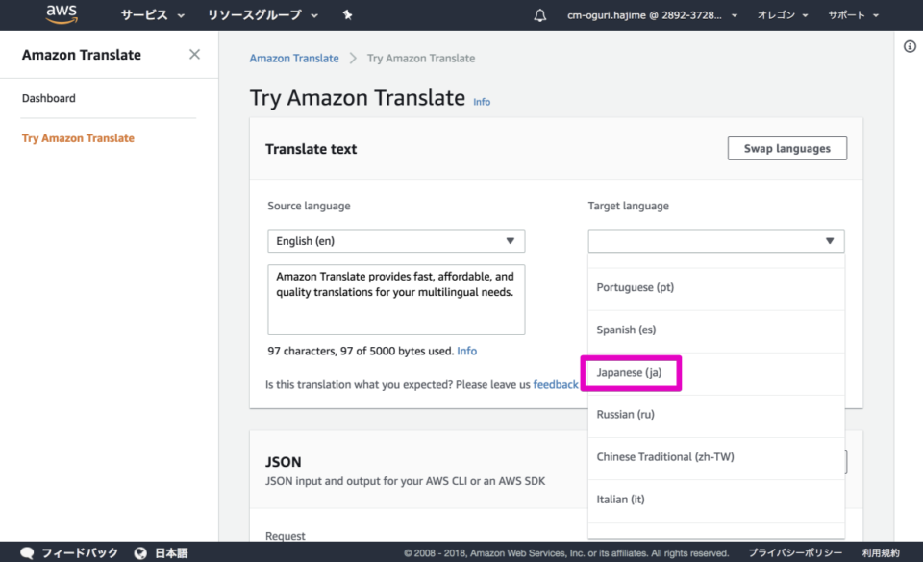Navigate to Dashboard in the sidebar
Viewport: 923px width, 562px height.
tap(50, 98)
